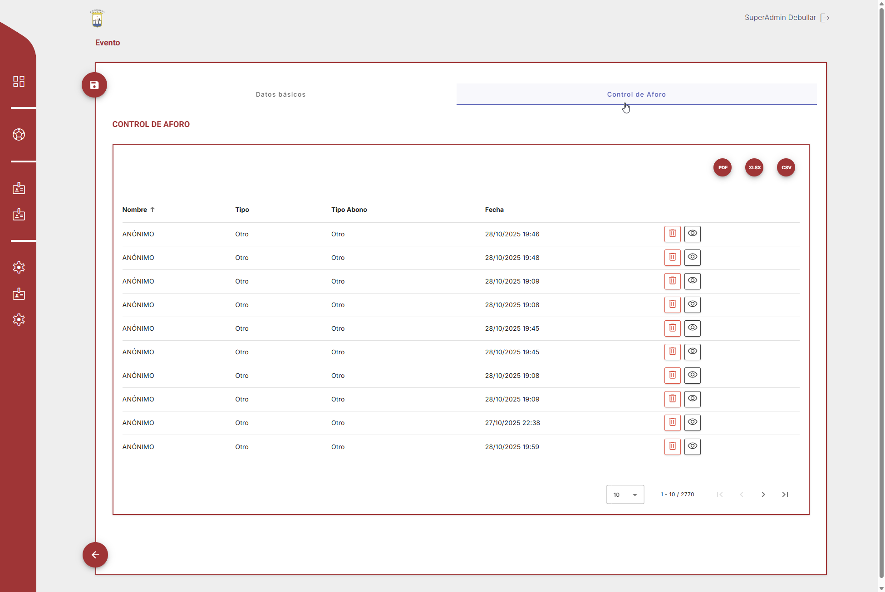Export table as PDF
The height and width of the screenshot is (592, 885).
[x=723, y=167]
